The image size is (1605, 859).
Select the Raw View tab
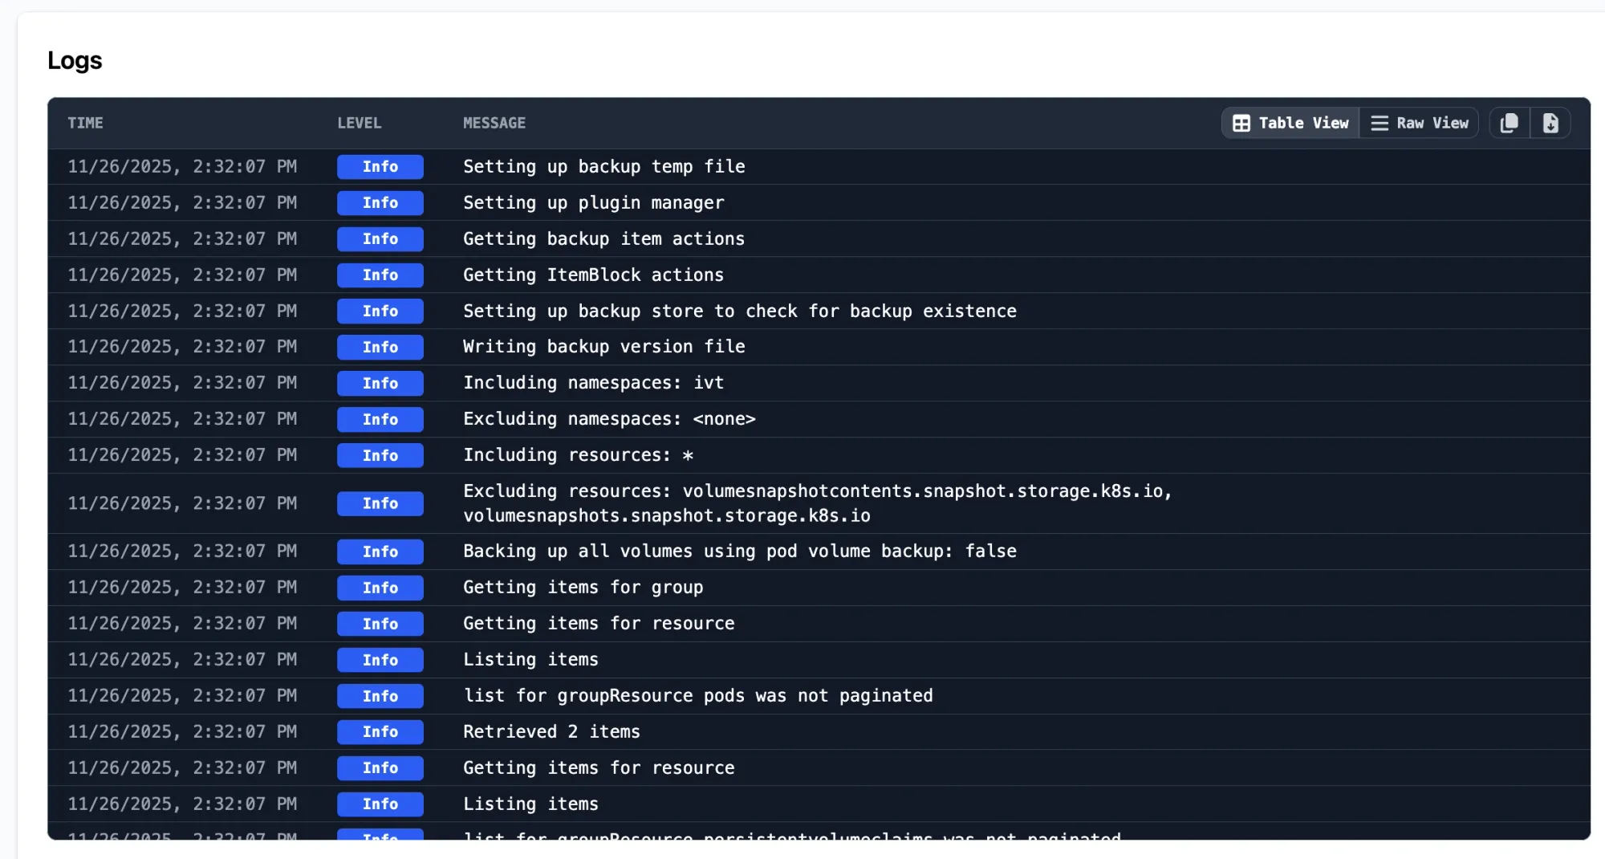(1420, 123)
